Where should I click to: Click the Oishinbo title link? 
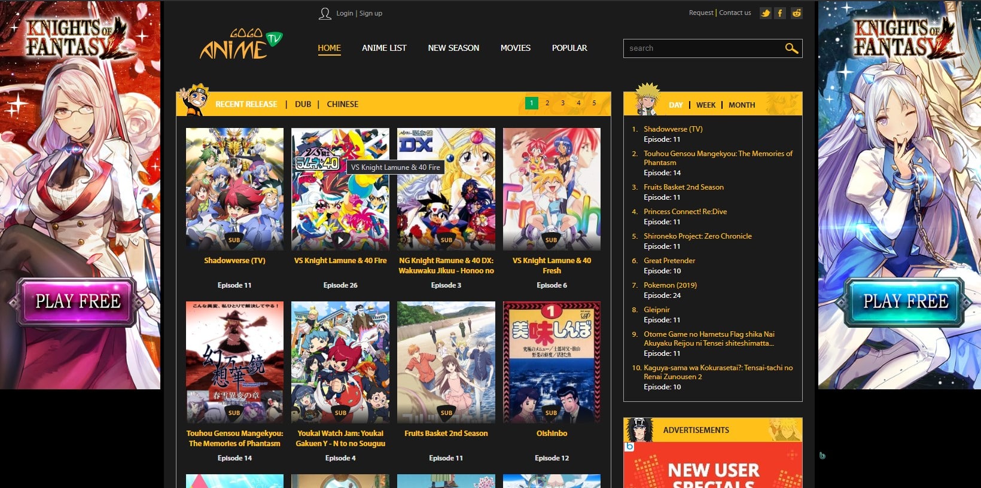click(x=552, y=434)
